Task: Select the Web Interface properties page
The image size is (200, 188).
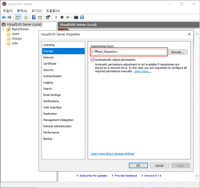Action: 63,107
